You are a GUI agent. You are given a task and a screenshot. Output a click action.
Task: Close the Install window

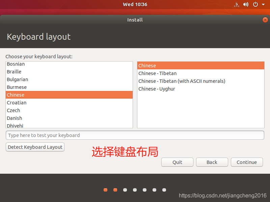[265, 20]
